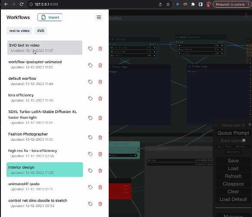Click Queue Prompt in ComfyUI menu
Image resolution: width=252 pixels, height=217 pixels.
click(x=233, y=133)
